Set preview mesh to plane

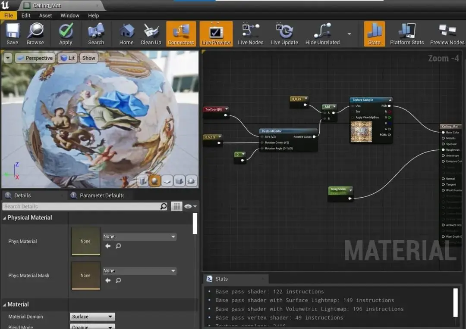tap(167, 181)
